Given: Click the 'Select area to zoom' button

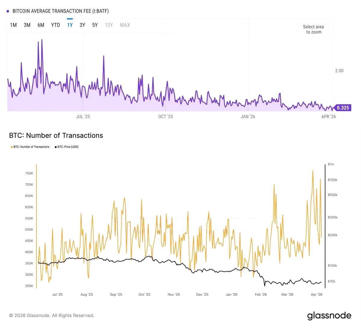Looking at the screenshot, I should 314,29.
